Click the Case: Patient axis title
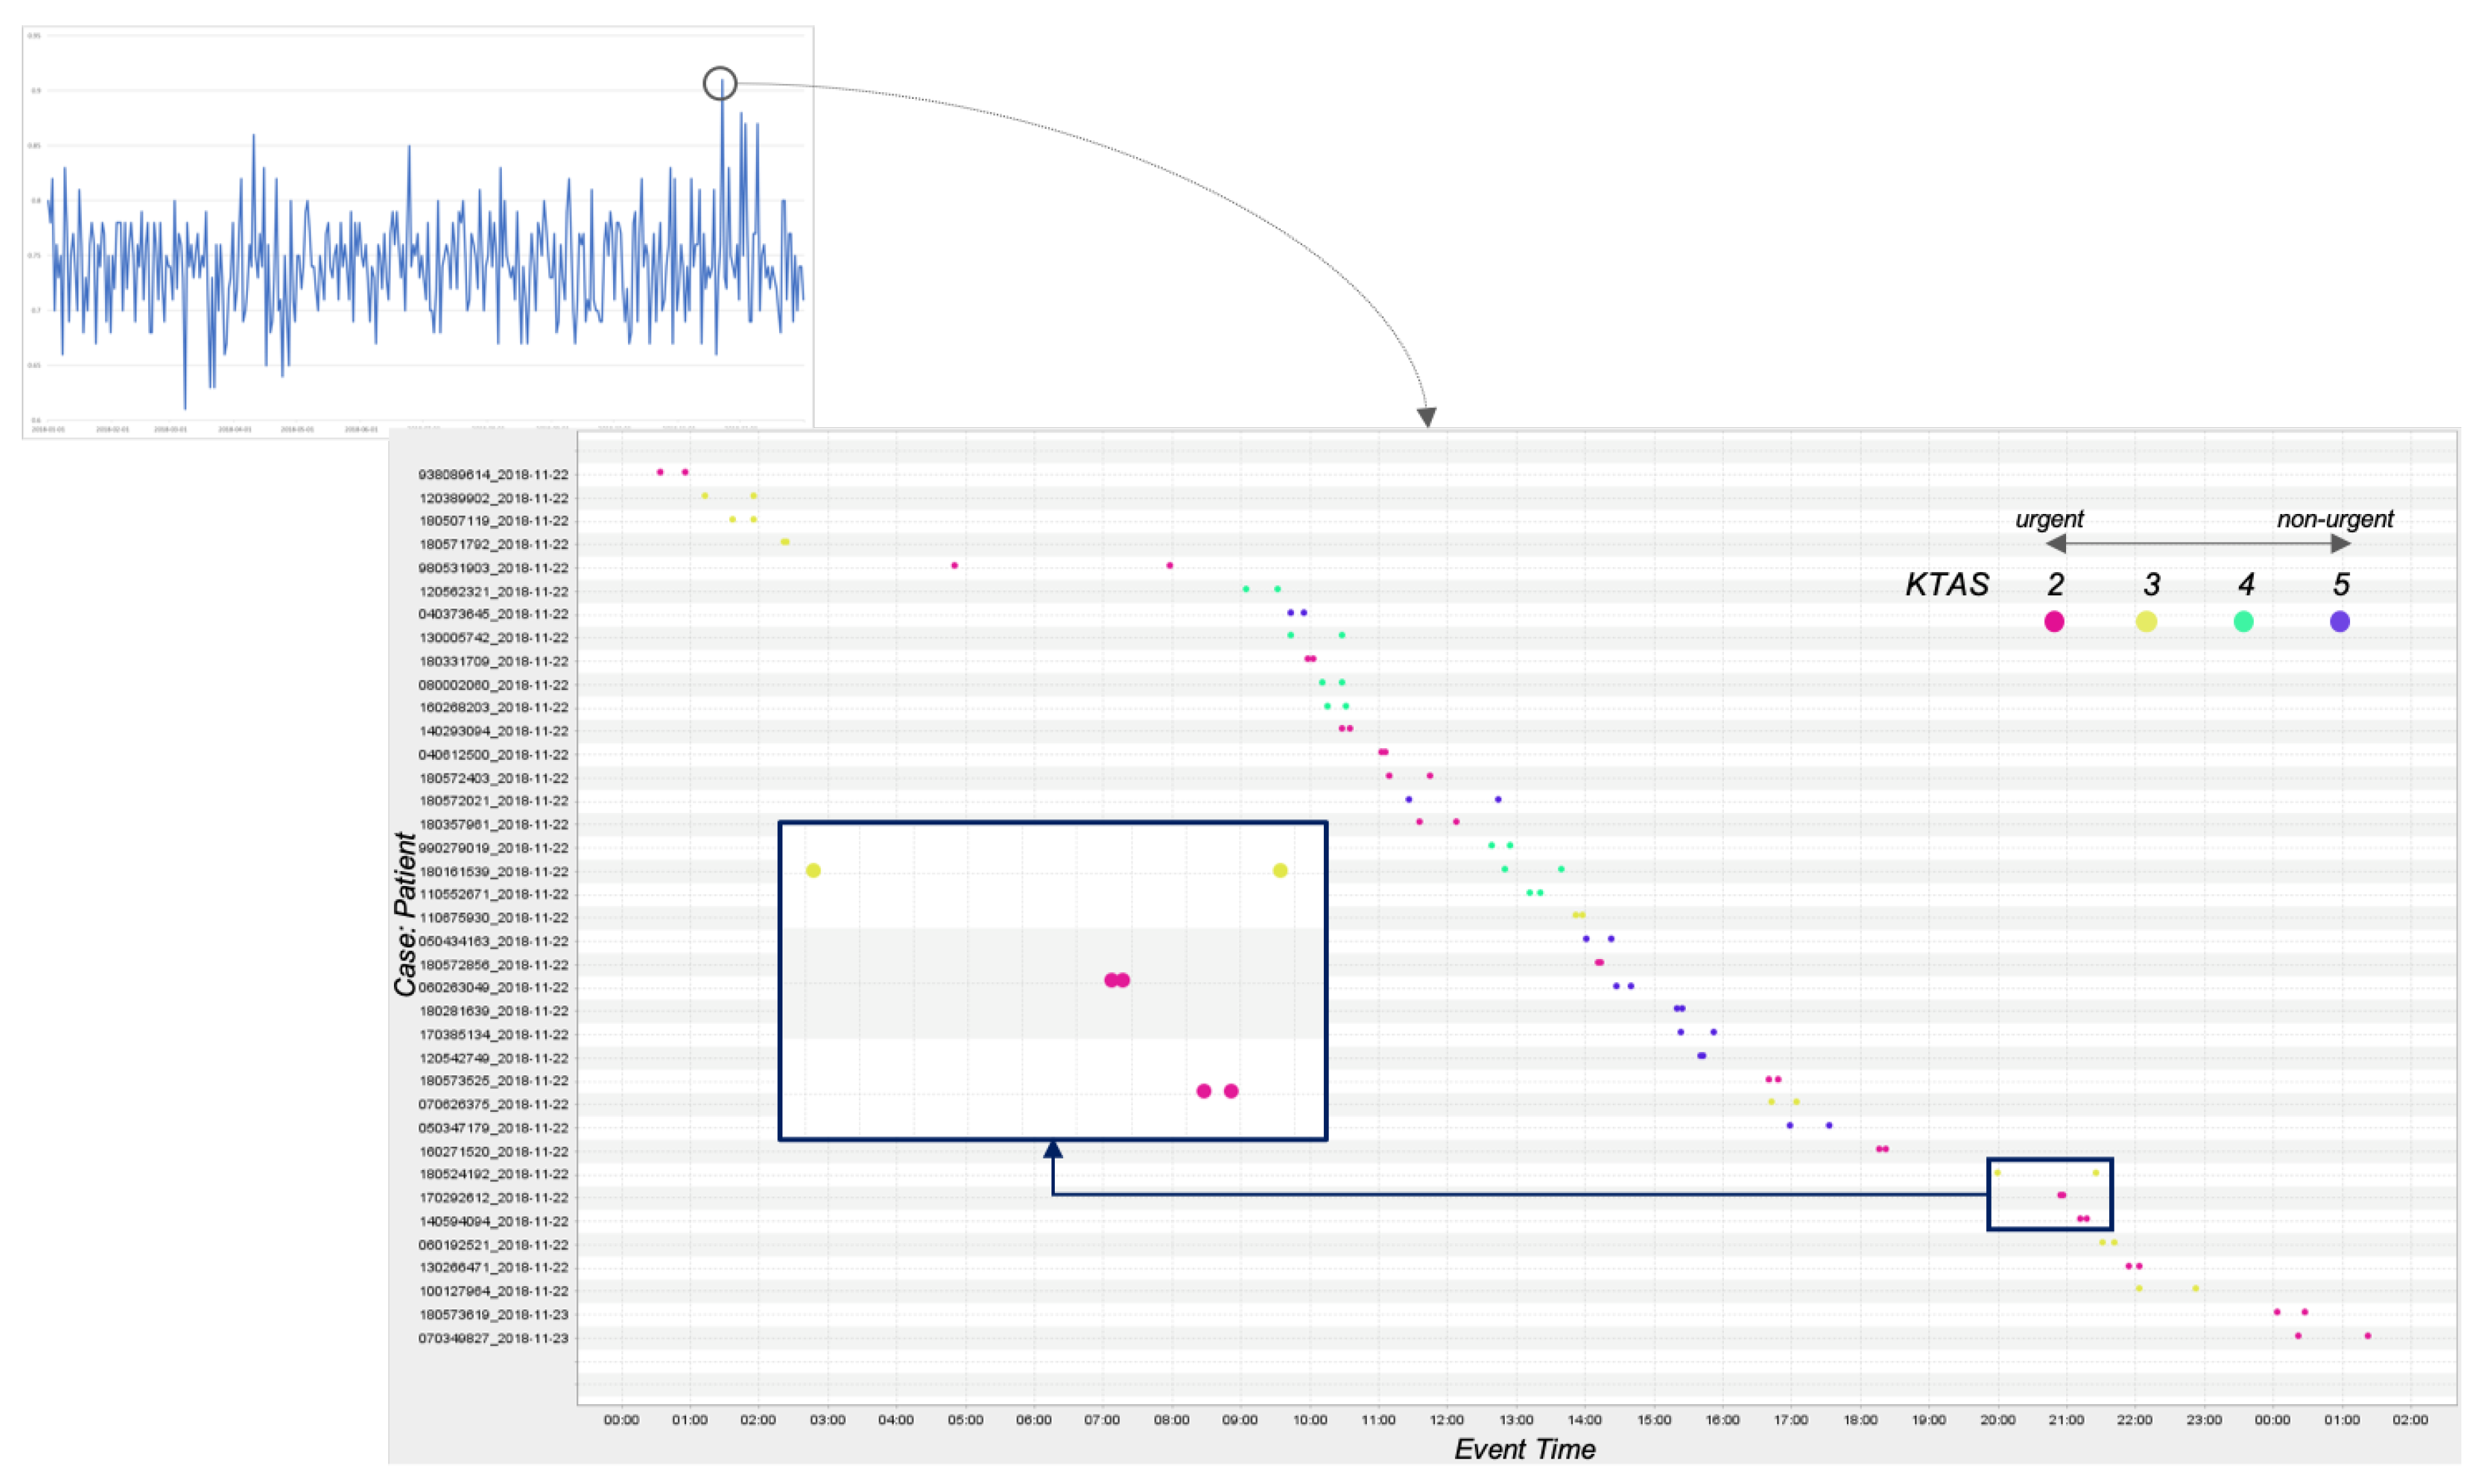The image size is (2488, 1484). pos(405,914)
